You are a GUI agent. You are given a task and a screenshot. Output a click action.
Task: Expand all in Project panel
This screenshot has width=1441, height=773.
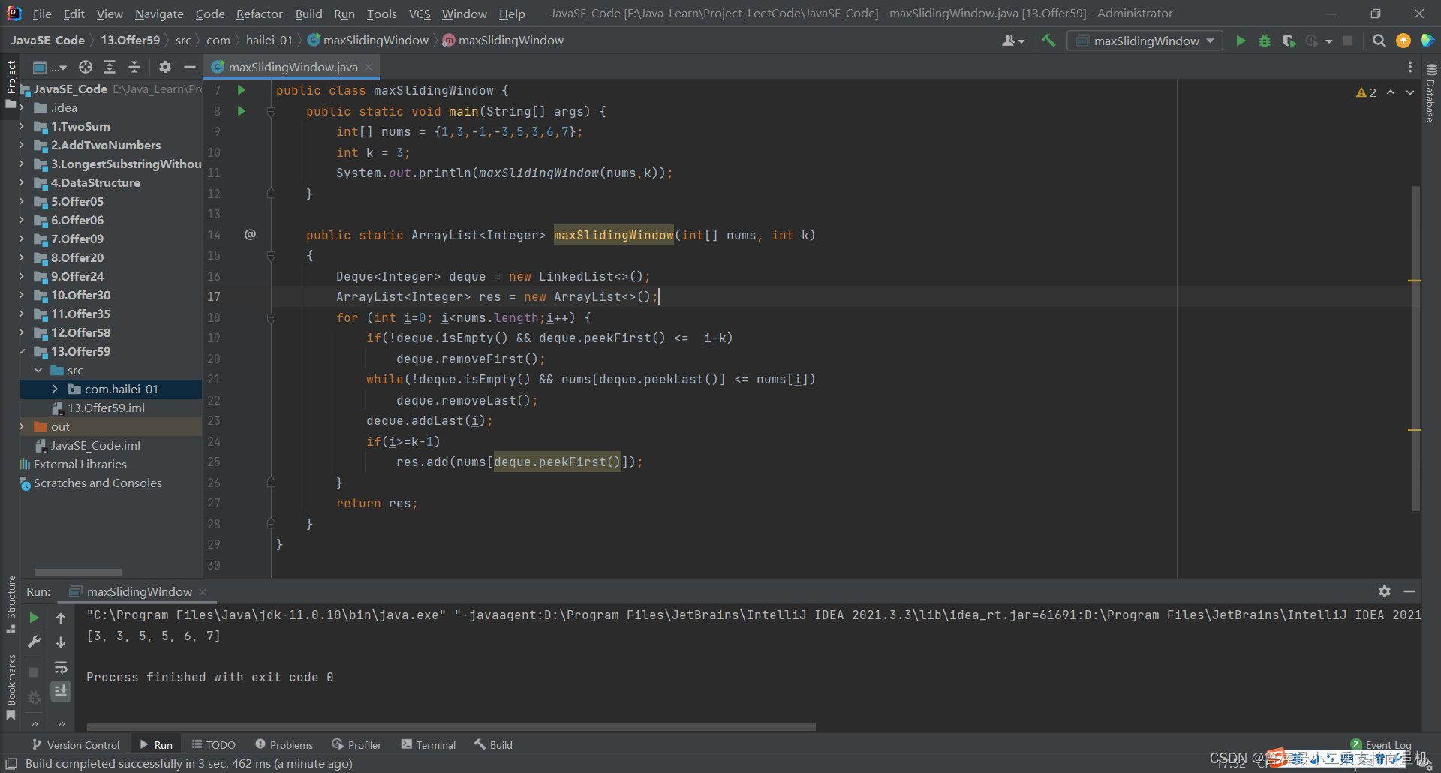pos(110,67)
